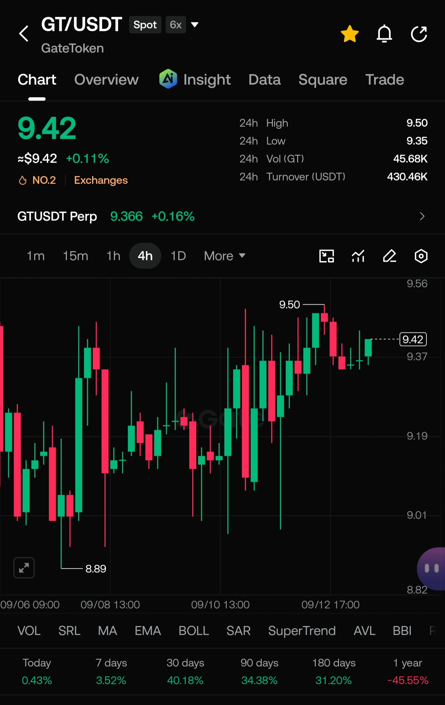This screenshot has height=705, width=445.
Task: Tap the large 9.42 price
Action: pos(47,128)
